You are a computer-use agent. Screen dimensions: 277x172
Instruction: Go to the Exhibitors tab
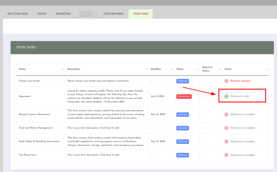63,14
